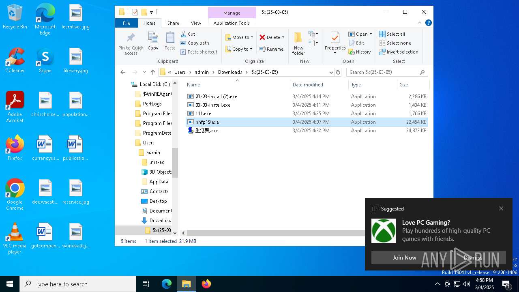Viewport: 519px width, 292px height.
Task: Dismiss the Xbox gaming suggestion
Action: coord(473,258)
